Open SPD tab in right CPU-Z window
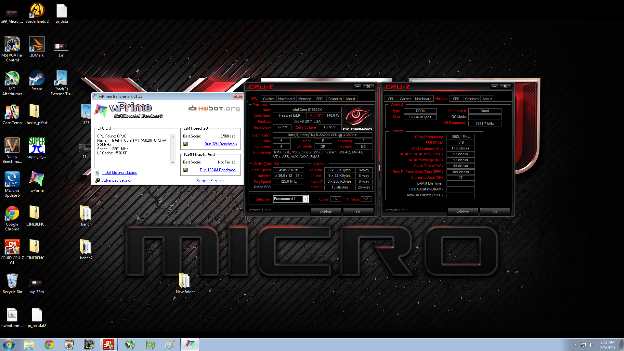 (456, 99)
